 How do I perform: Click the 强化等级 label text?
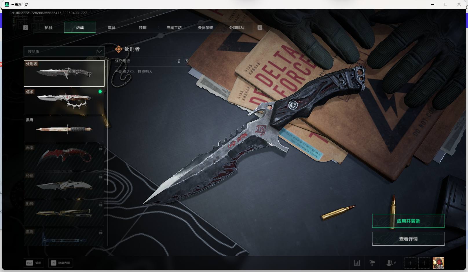(x=123, y=61)
